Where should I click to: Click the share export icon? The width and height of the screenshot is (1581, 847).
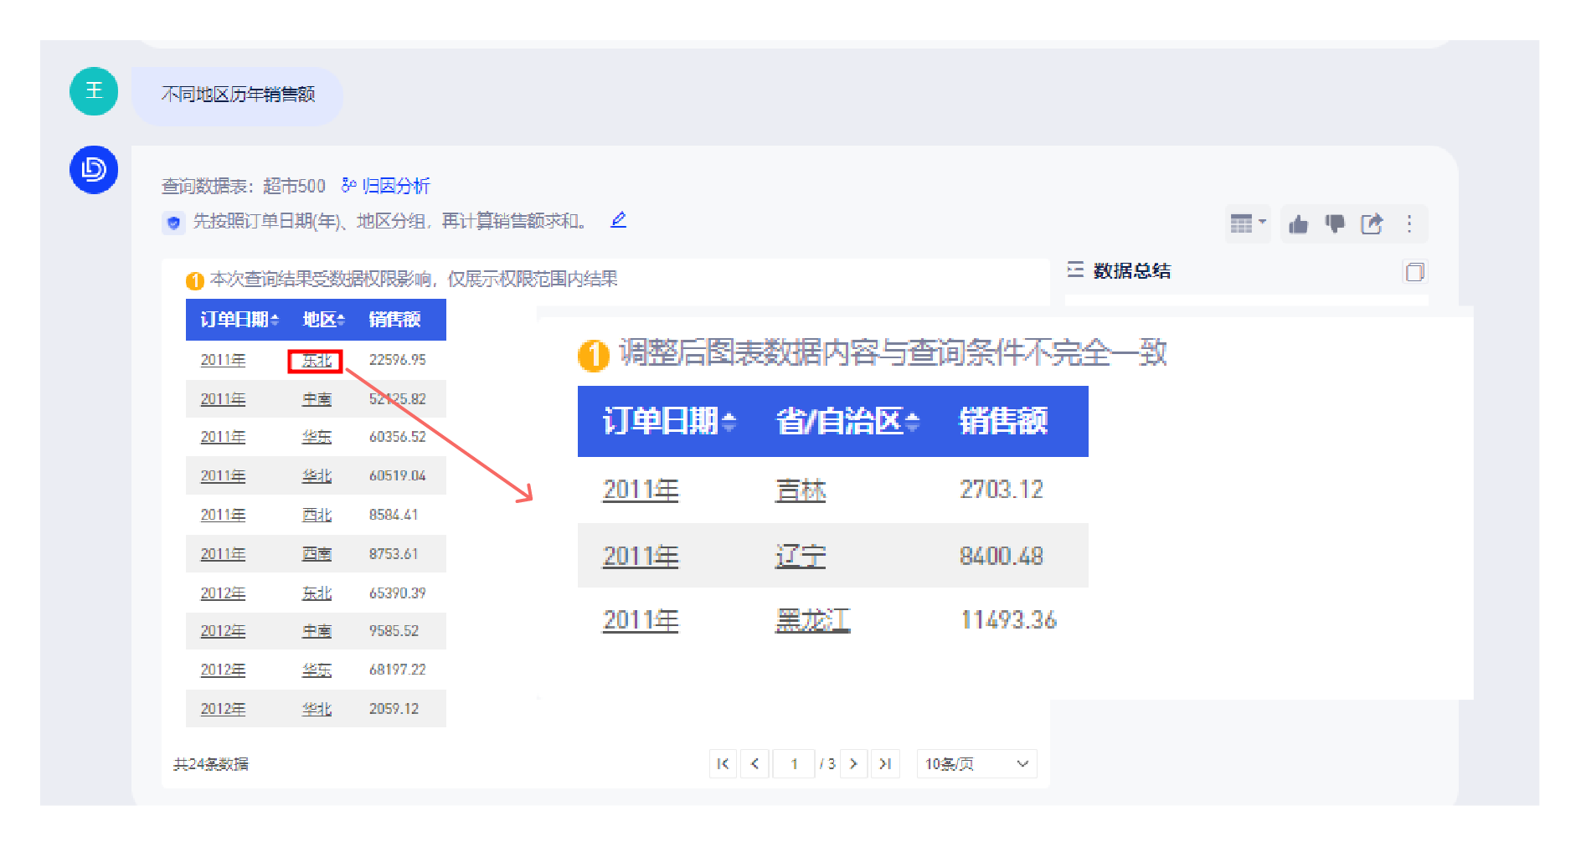click(1372, 224)
